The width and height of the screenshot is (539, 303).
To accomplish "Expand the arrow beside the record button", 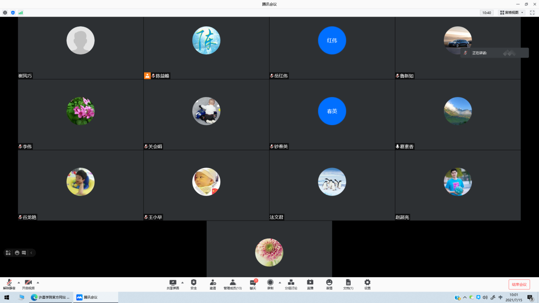I will (280, 282).
